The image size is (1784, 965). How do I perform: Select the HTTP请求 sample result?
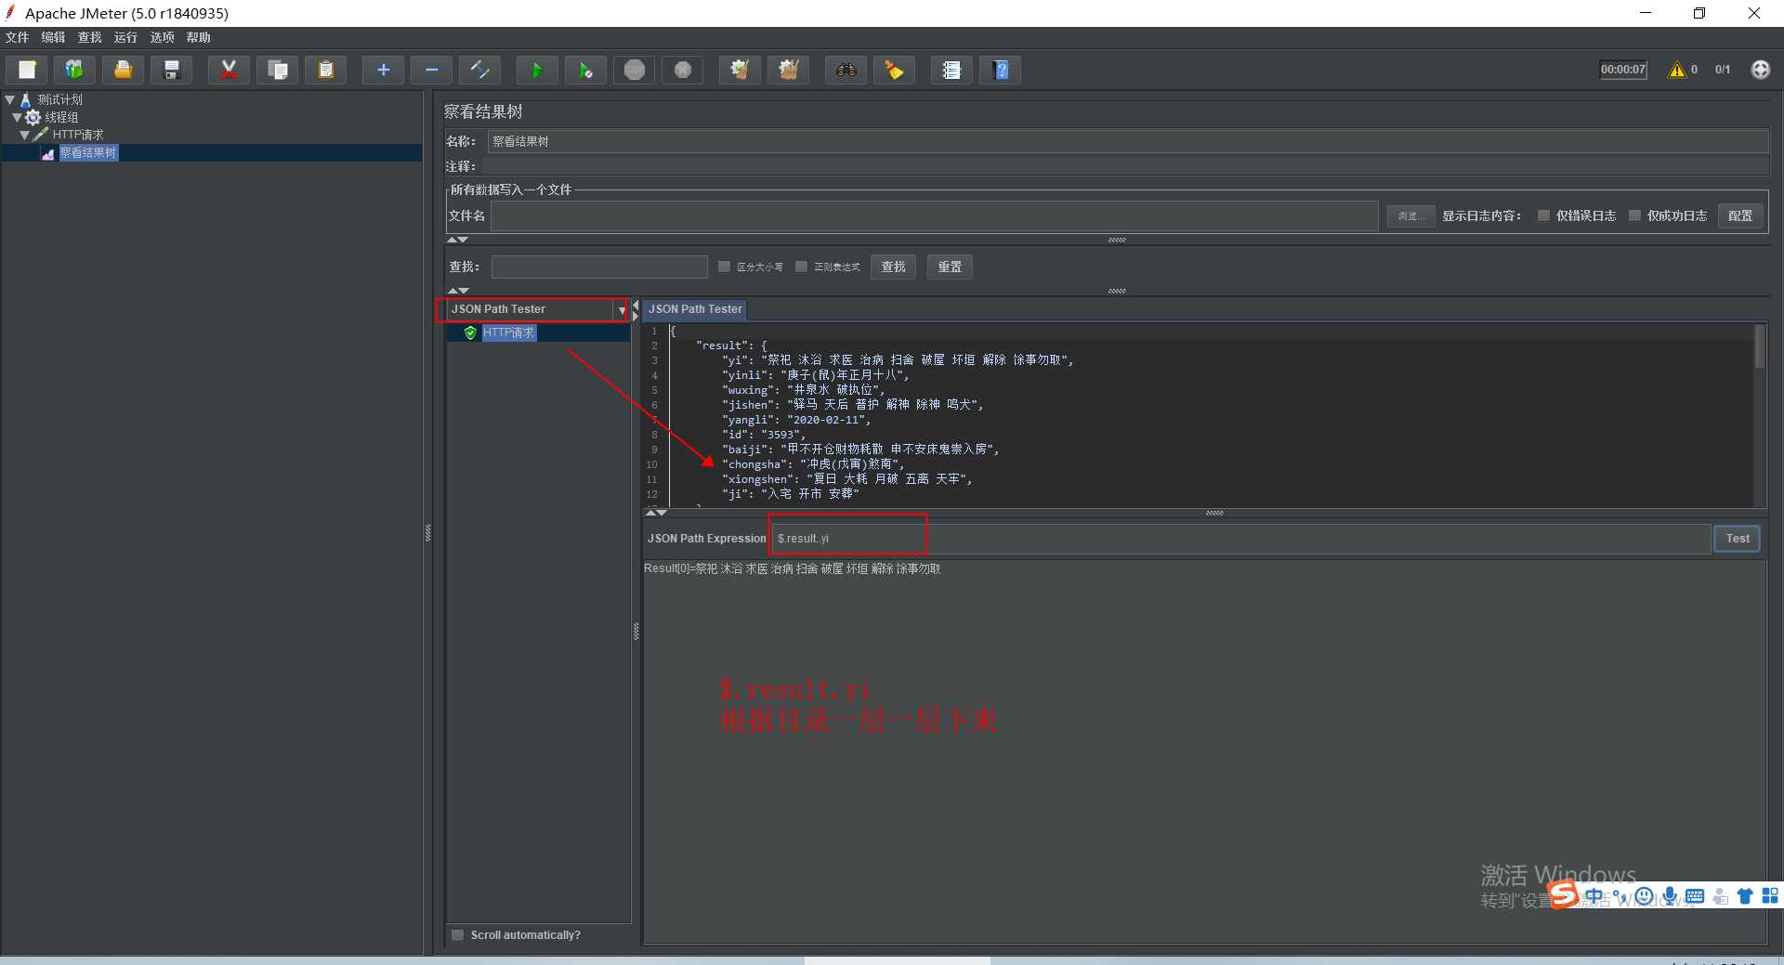click(508, 333)
